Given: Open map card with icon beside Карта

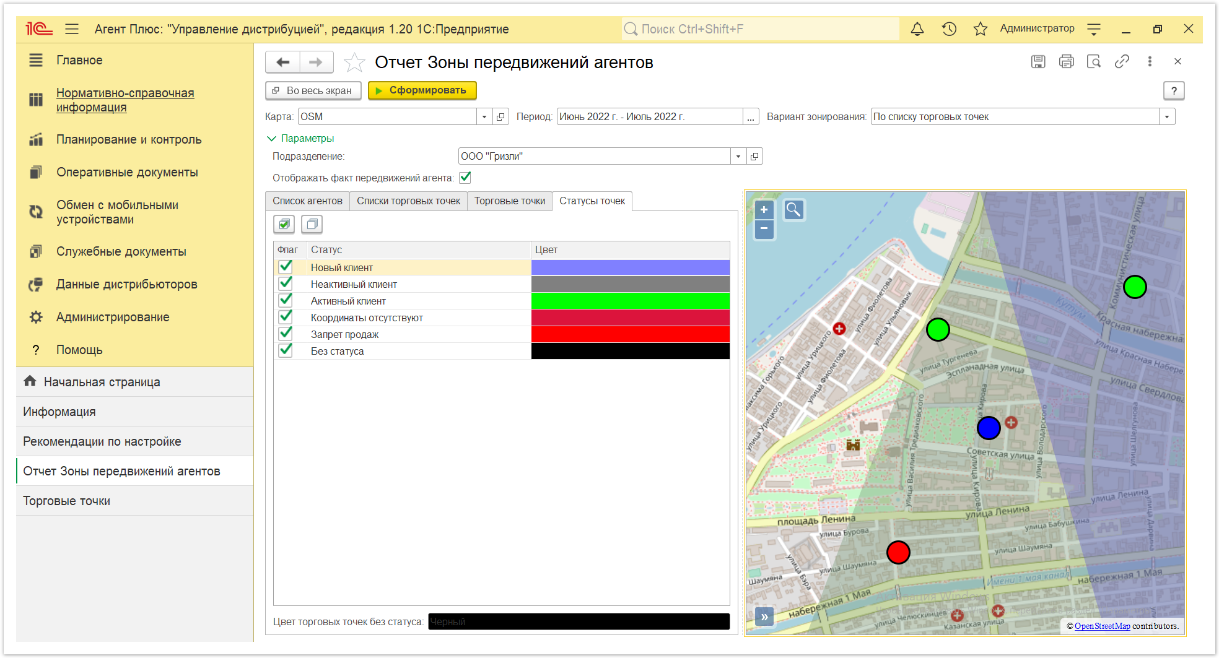Looking at the screenshot, I should 501,116.
